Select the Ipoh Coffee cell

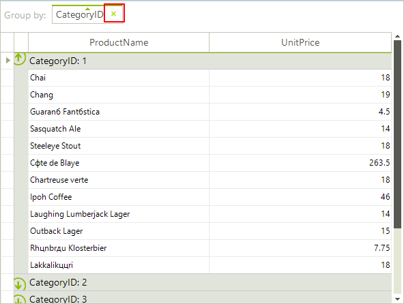(119, 197)
